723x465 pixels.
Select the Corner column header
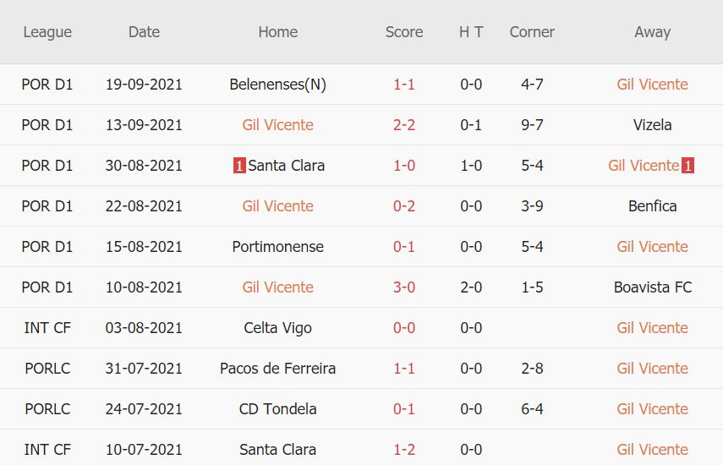coord(532,32)
